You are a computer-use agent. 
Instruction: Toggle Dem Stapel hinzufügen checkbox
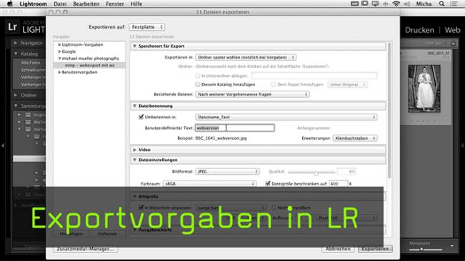(x=274, y=85)
